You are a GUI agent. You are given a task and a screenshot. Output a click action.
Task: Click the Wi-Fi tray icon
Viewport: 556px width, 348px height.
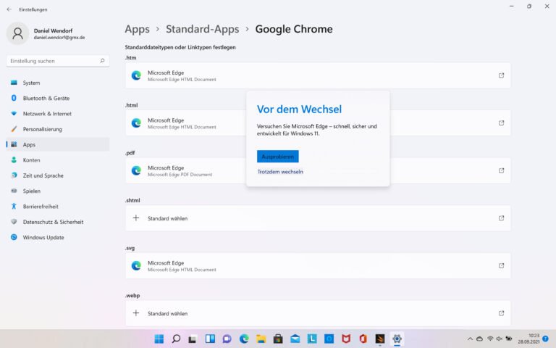tap(490, 339)
